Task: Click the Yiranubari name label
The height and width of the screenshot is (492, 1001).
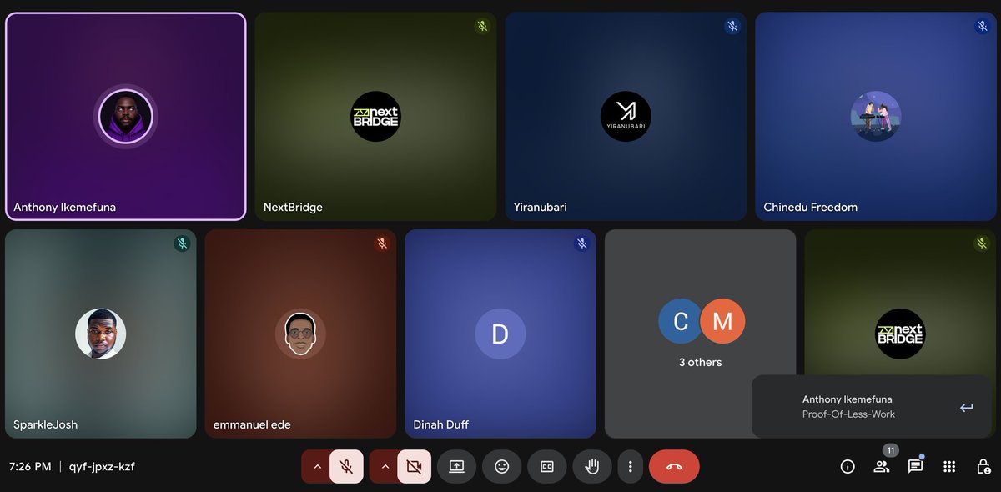Action: [541, 207]
